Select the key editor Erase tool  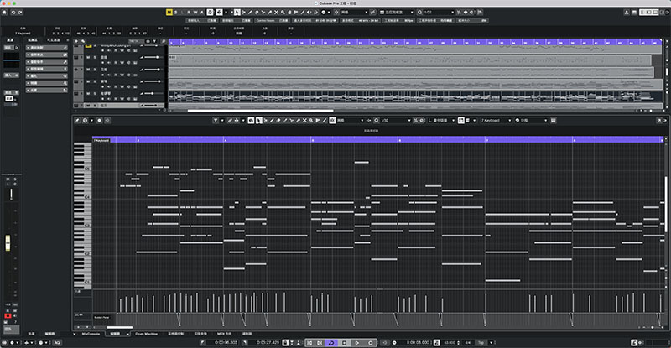[x=278, y=121]
